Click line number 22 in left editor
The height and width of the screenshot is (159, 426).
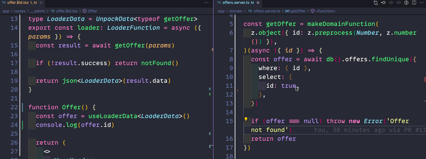point(14,107)
